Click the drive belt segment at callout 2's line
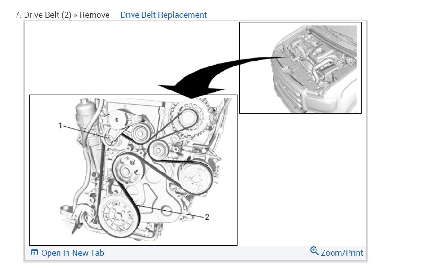 (138, 206)
